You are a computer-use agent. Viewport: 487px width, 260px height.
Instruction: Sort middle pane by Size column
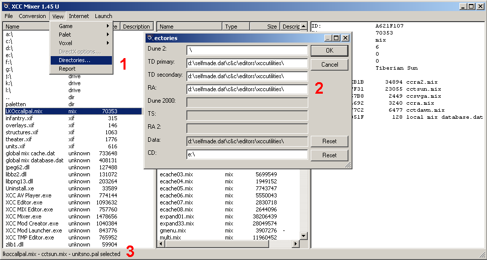tap(265, 27)
